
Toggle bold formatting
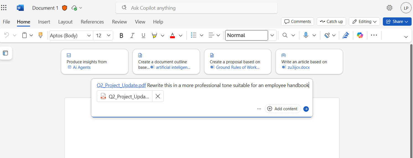pyautogui.click(x=121, y=35)
